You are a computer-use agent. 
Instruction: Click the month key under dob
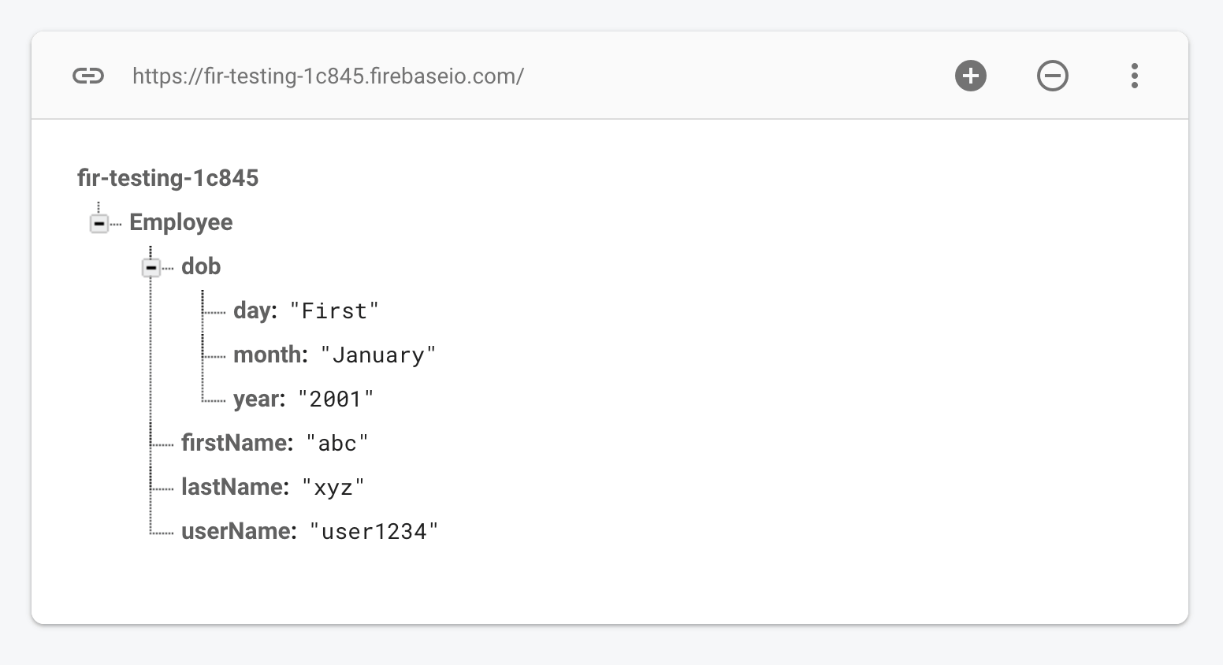[x=267, y=355]
